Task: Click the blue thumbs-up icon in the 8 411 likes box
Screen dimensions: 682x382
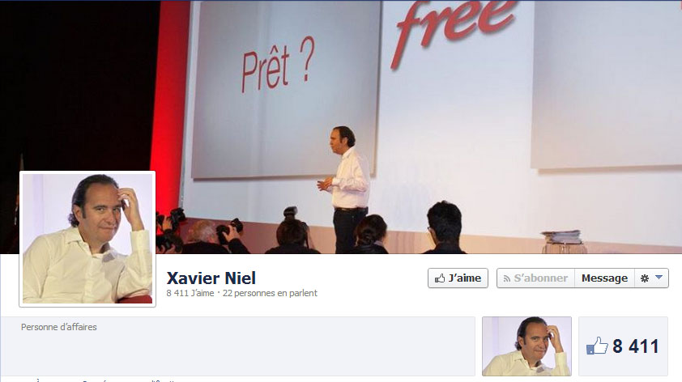Action: 597,346
